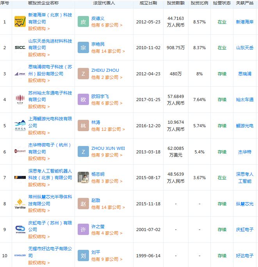Click the purple 欧 avatar icon
This screenshot has height=267, width=258.
click(83, 100)
